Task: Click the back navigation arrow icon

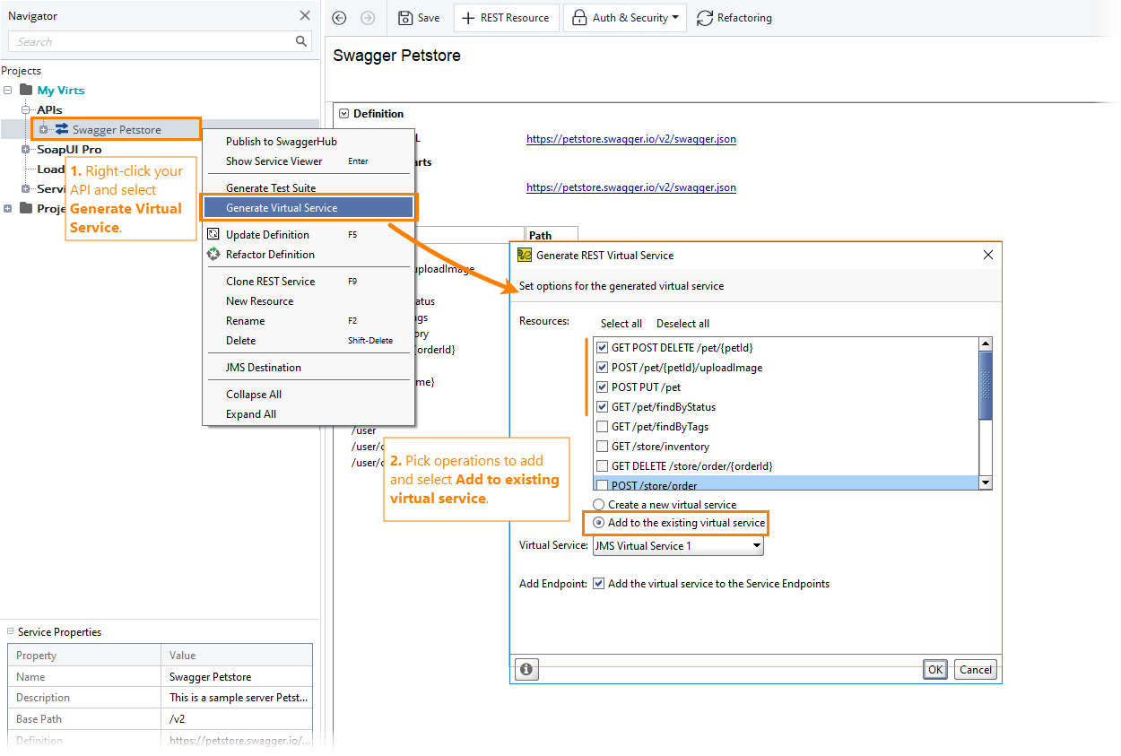Action: pyautogui.click(x=339, y=18)
